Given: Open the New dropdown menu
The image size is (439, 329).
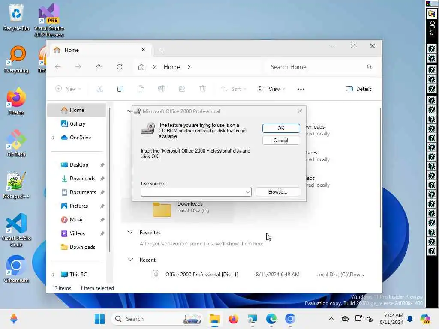Looking at the screenshot, I should click(68, 89).
